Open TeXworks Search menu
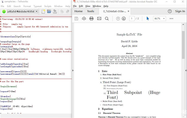This screenshot has height=118, width=187. [x=17, y=6]
